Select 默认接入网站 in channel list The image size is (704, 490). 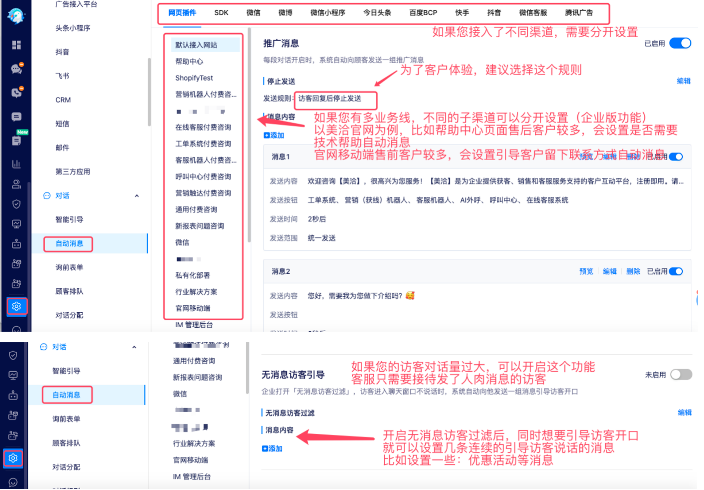(205, 45)
